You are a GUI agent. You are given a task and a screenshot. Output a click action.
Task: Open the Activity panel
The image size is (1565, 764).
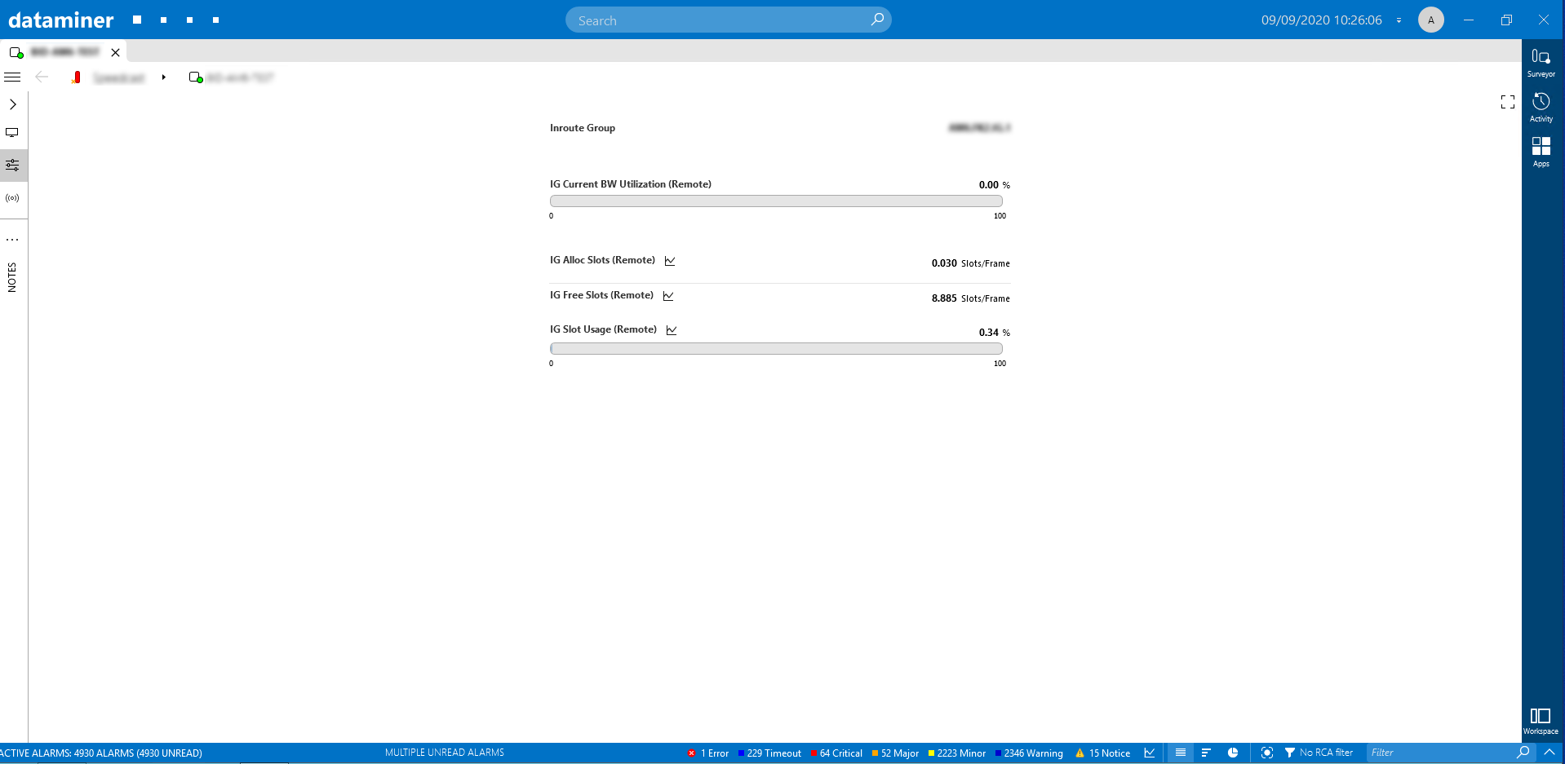pyautogui.click(x=1541, y=108)
